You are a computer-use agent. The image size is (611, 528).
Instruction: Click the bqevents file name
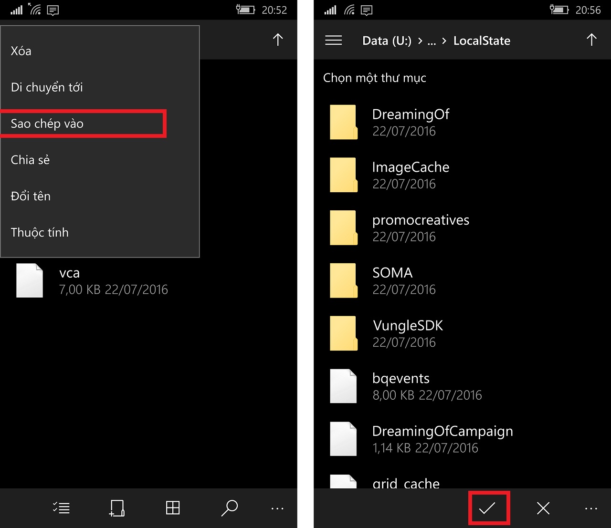(x=400, y=379)
